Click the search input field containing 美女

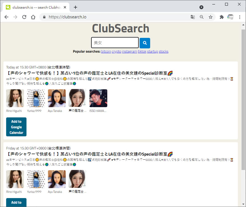pyautogui.click(x=115, y=43)
